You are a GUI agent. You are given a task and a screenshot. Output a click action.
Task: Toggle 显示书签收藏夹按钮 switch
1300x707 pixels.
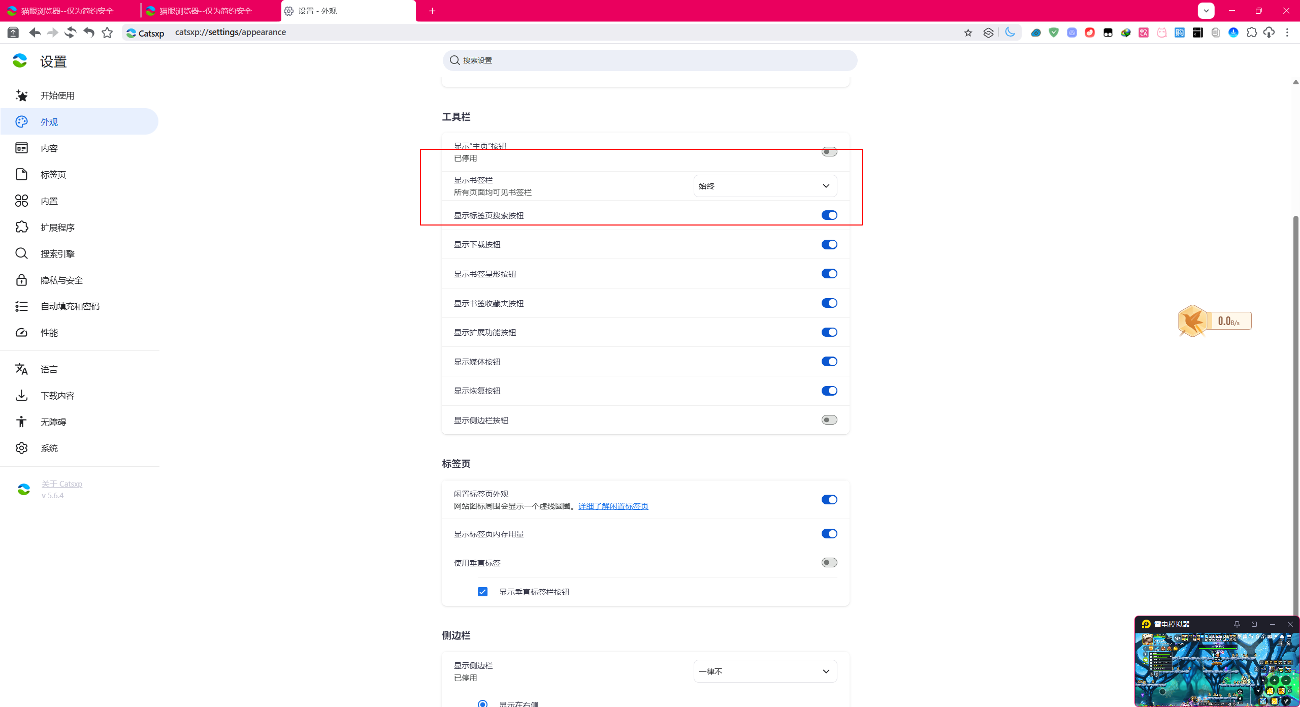coord(829,303)
